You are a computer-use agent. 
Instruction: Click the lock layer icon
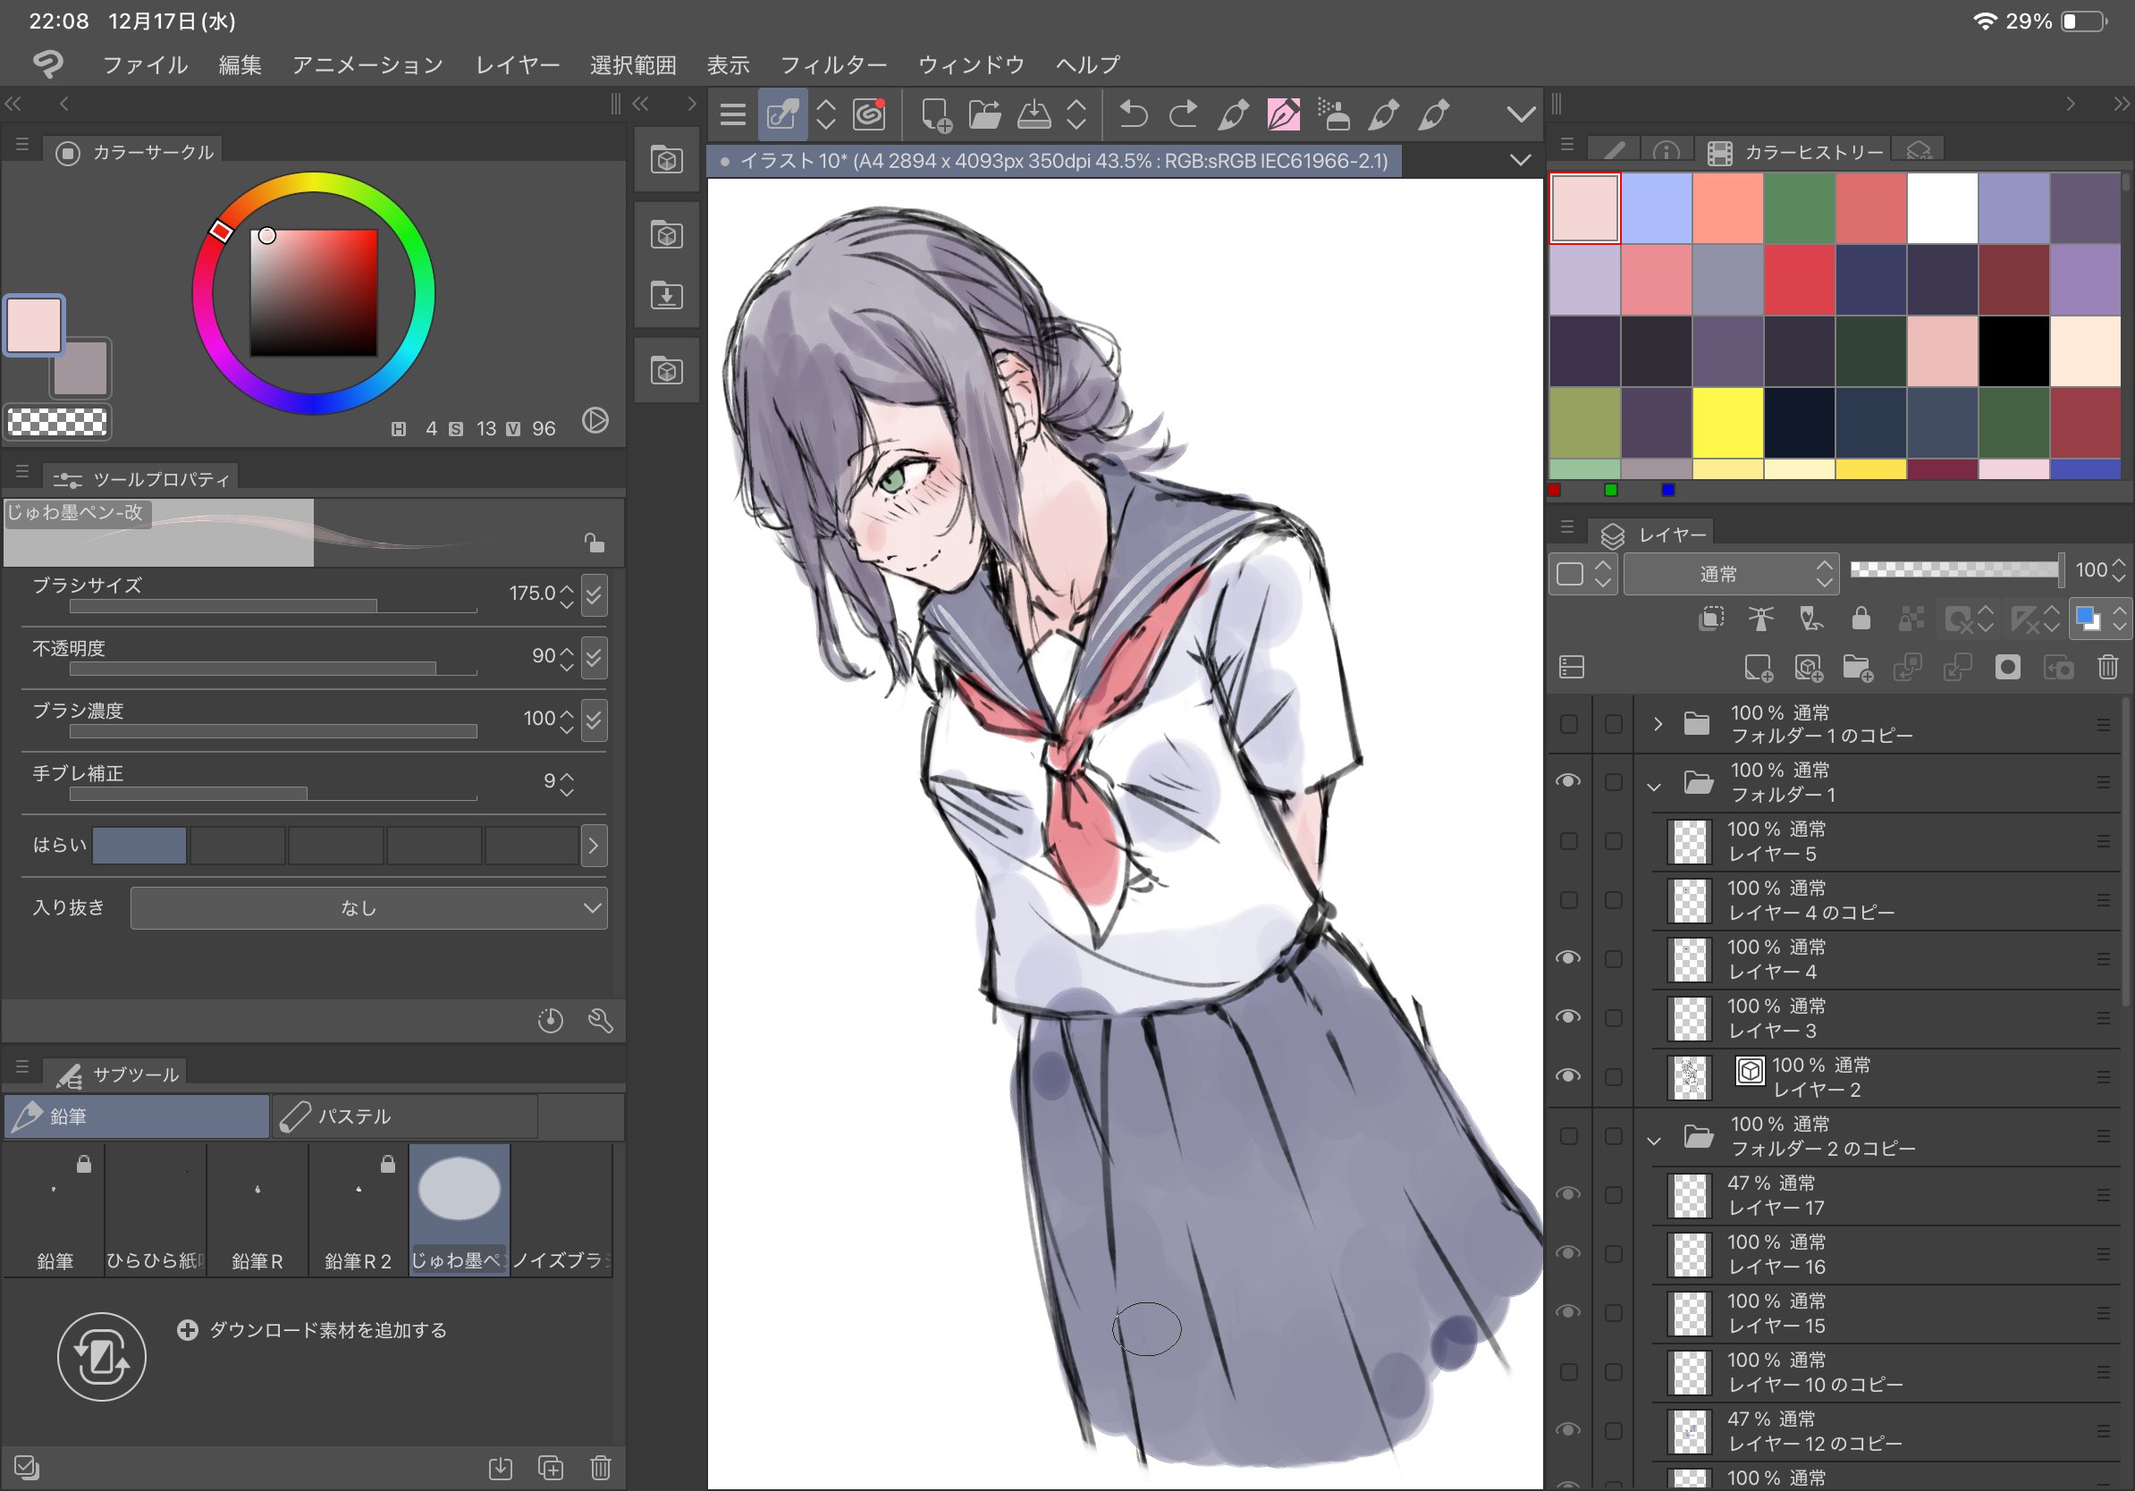[x=1861, y=619]
